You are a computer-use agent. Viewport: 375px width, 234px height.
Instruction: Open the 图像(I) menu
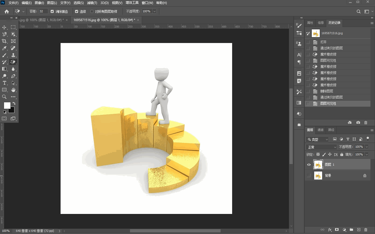pyautogui.click(x=39, y=3)
